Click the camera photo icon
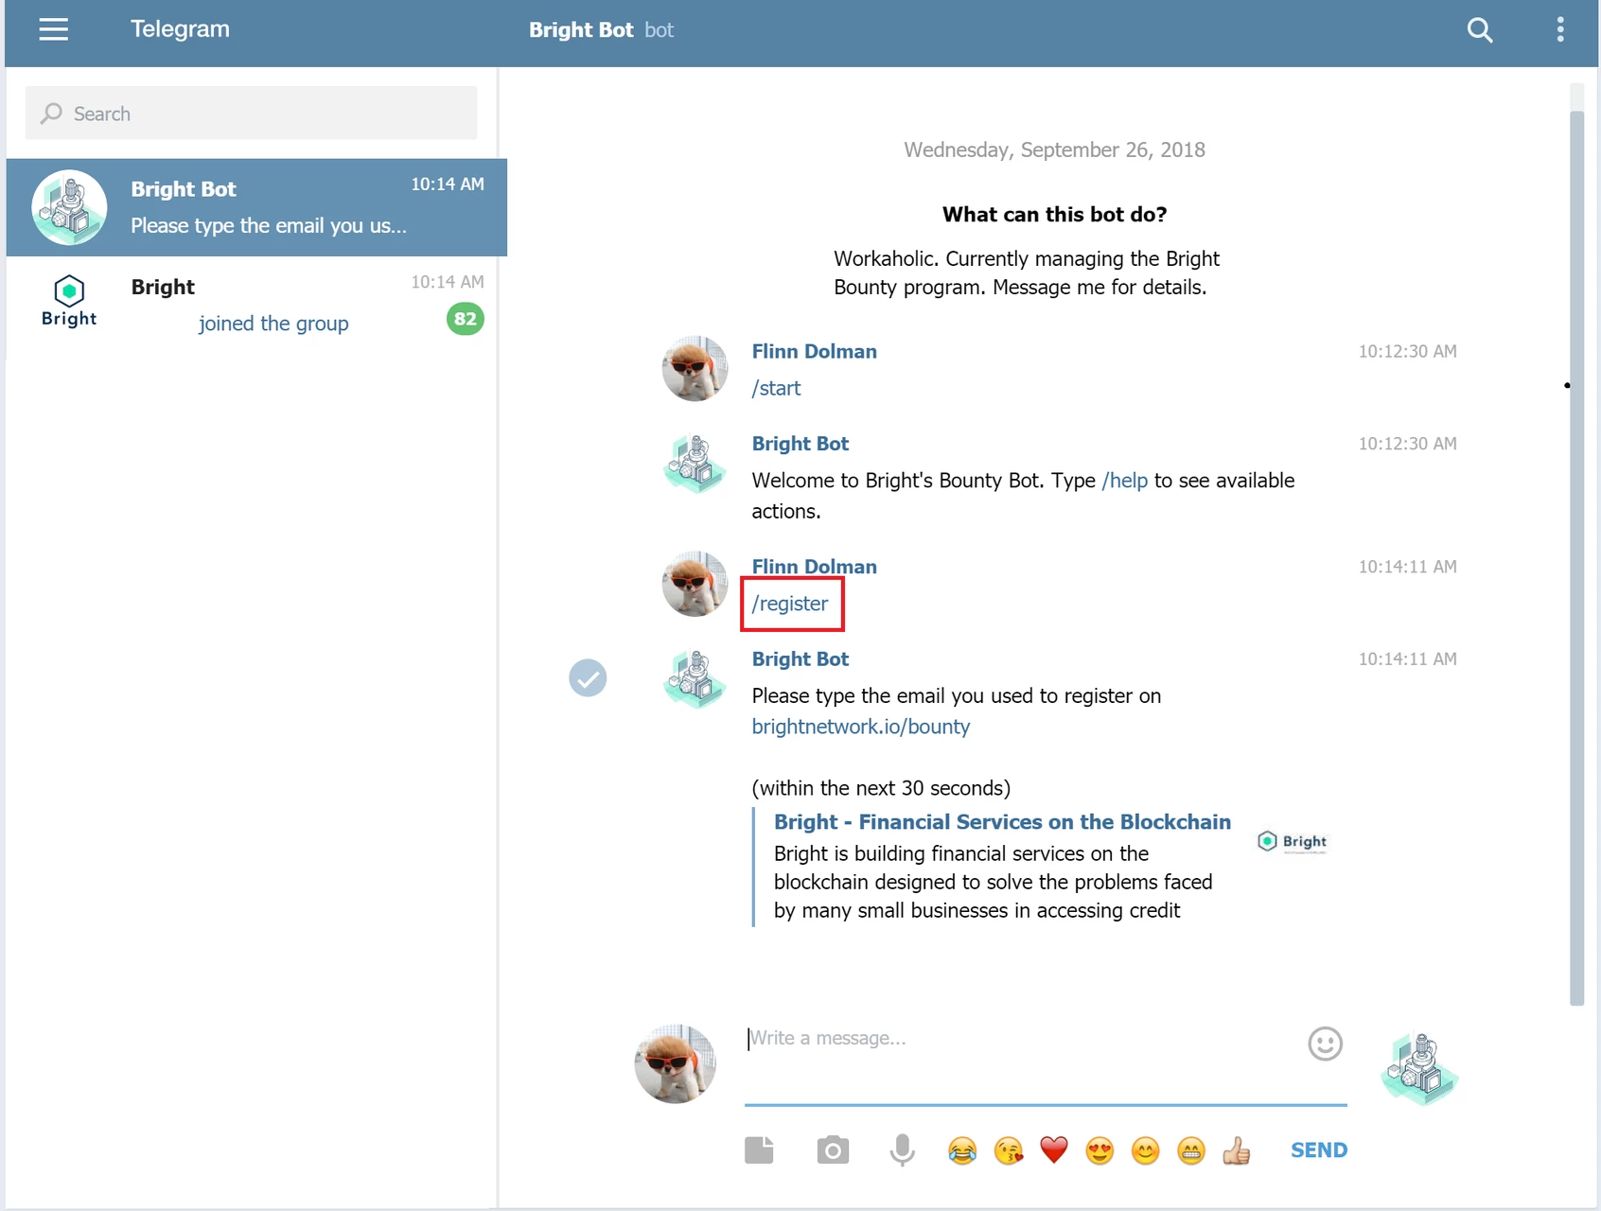1601x1211 pixels. pos(833,1150)
